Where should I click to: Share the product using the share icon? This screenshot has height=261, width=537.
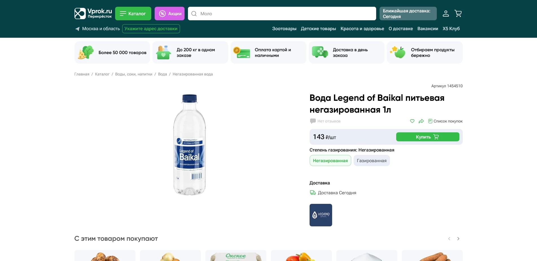(421, 121)
